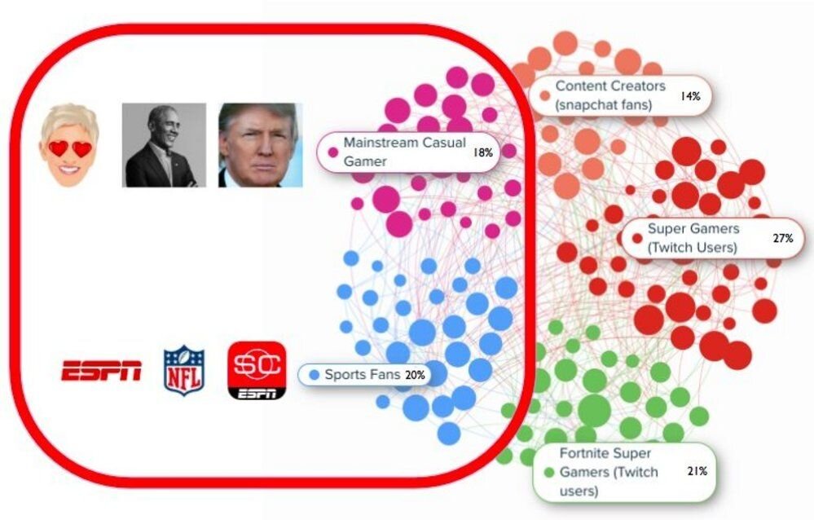Open the SportsCenter ESPN app icon

pos(257,370)
